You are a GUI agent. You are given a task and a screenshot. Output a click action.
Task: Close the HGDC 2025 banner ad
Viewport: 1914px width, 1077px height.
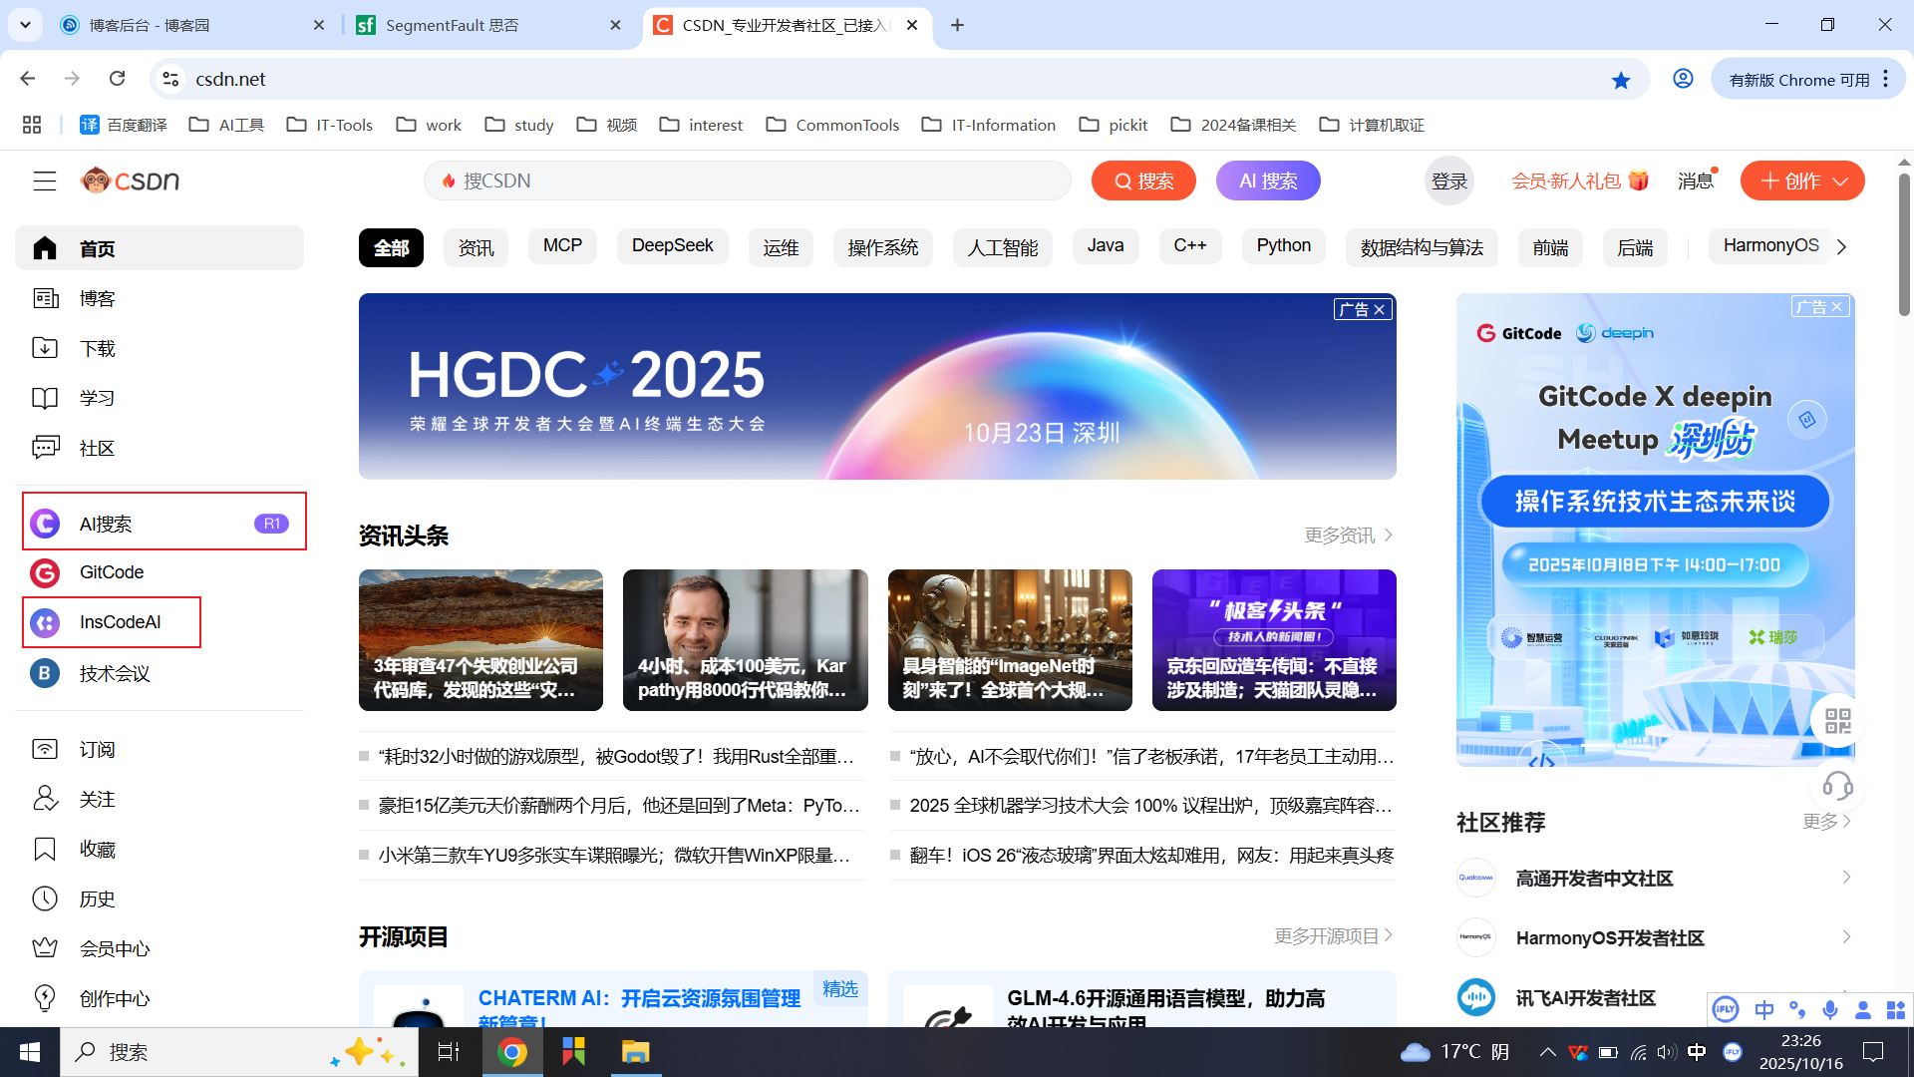pos(1380,310)
